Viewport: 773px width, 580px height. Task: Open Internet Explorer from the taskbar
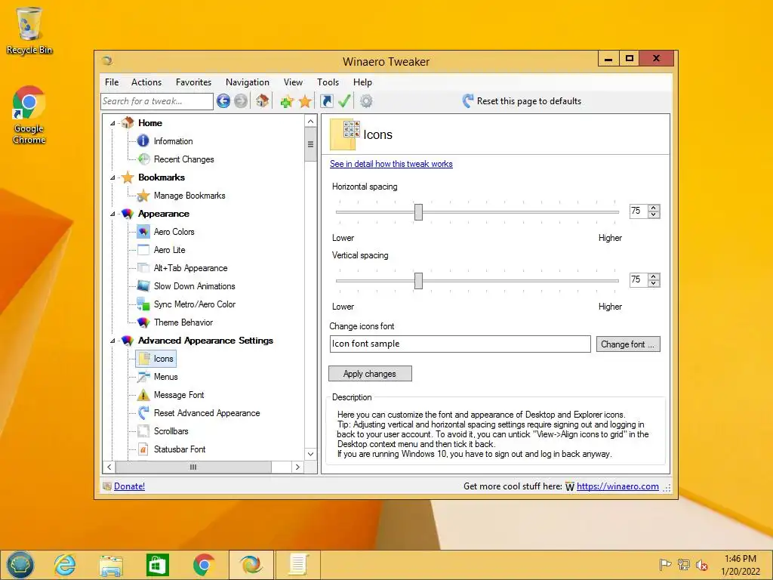(65, 565)
